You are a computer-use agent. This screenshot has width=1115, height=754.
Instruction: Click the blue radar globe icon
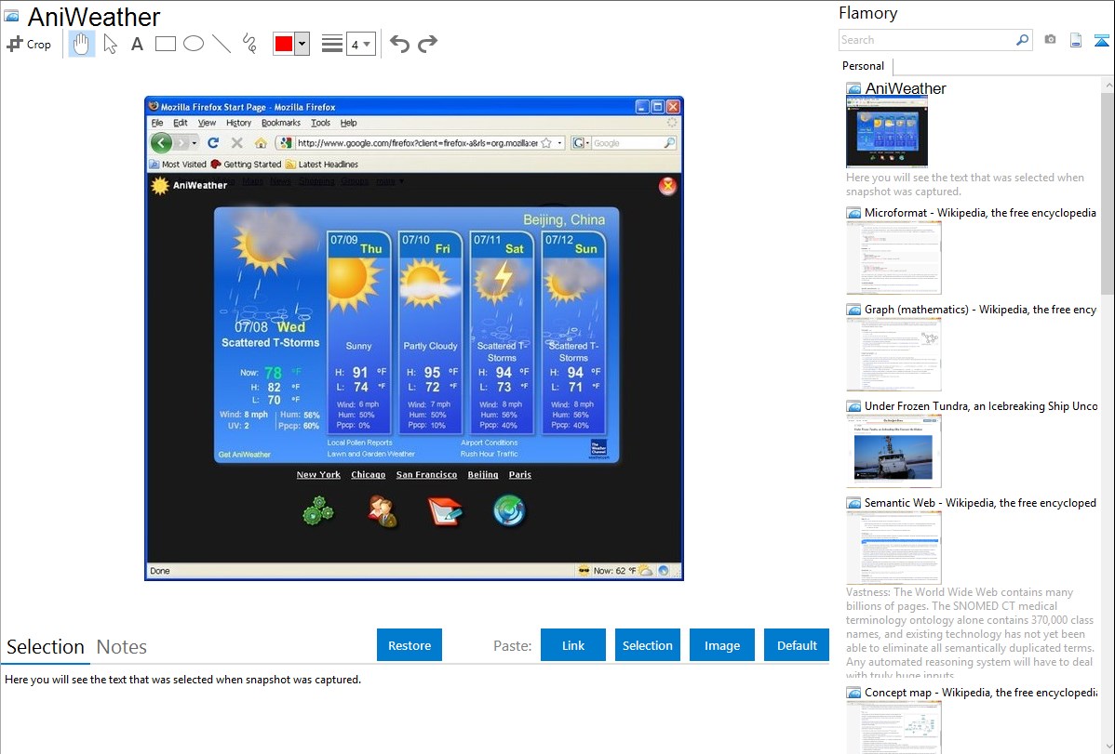pyautogui.click(x=509, y=511)
